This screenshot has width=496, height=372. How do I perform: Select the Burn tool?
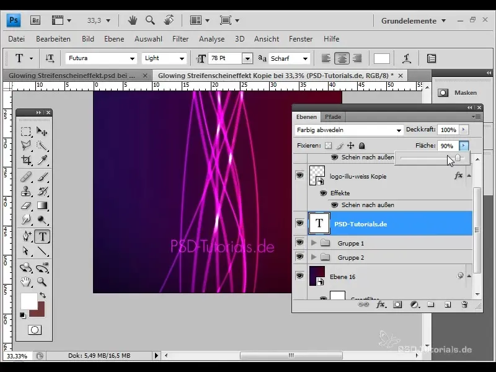pos(42,219)
